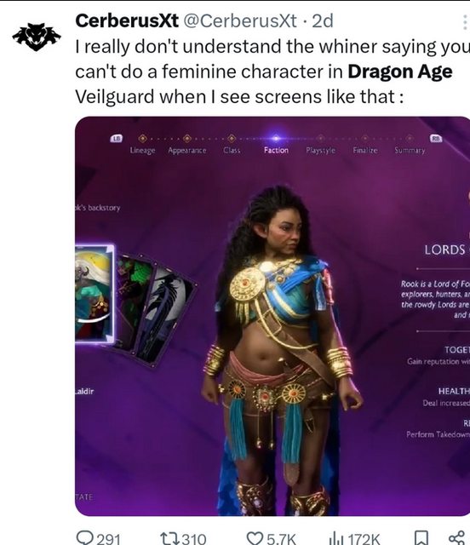Select the highlighted faction card
This screenshot has width=470, height=545.
point(95,294)
